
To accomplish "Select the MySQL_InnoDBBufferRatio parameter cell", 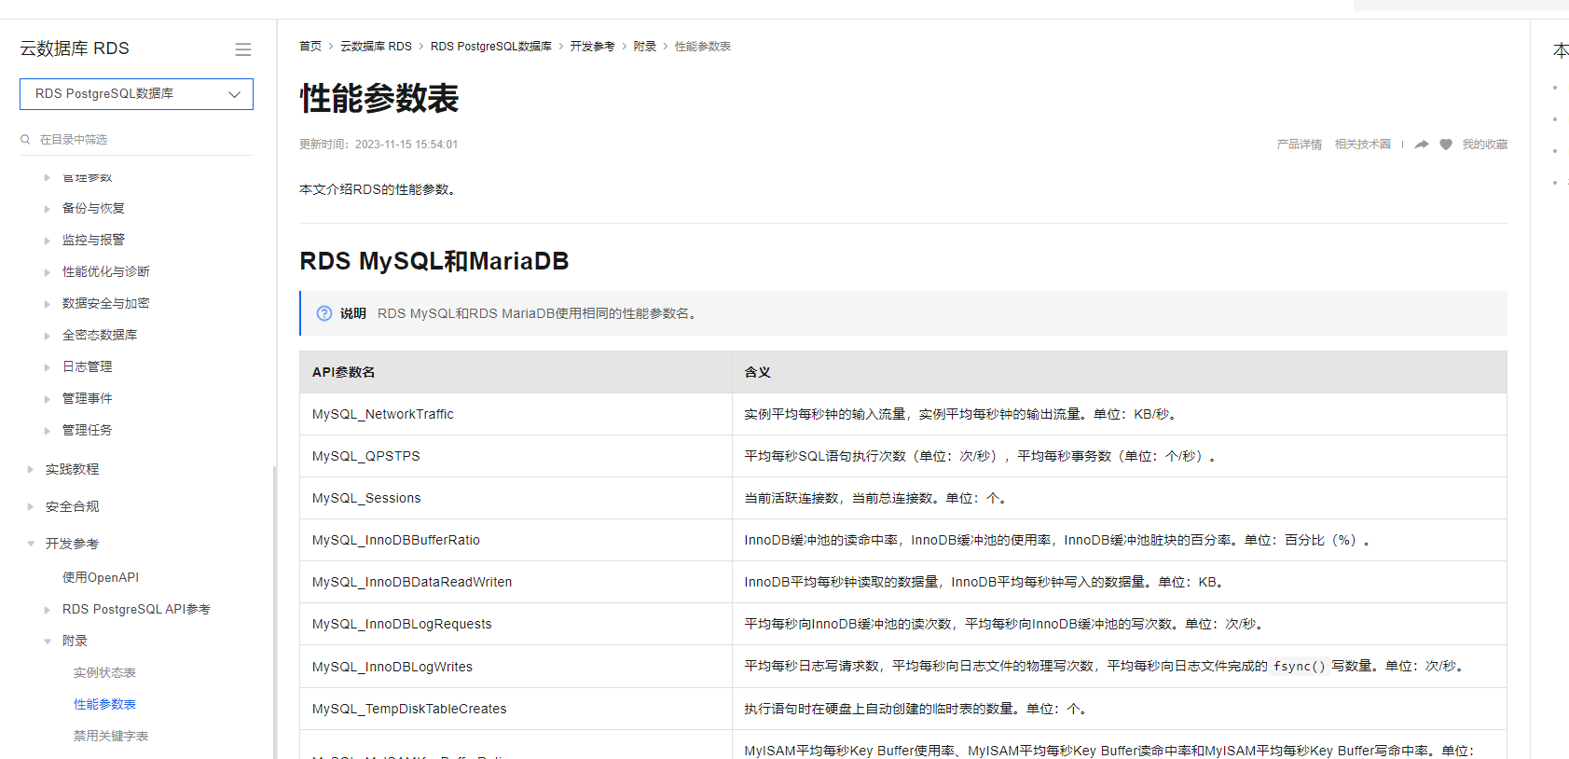I will 516,541.
